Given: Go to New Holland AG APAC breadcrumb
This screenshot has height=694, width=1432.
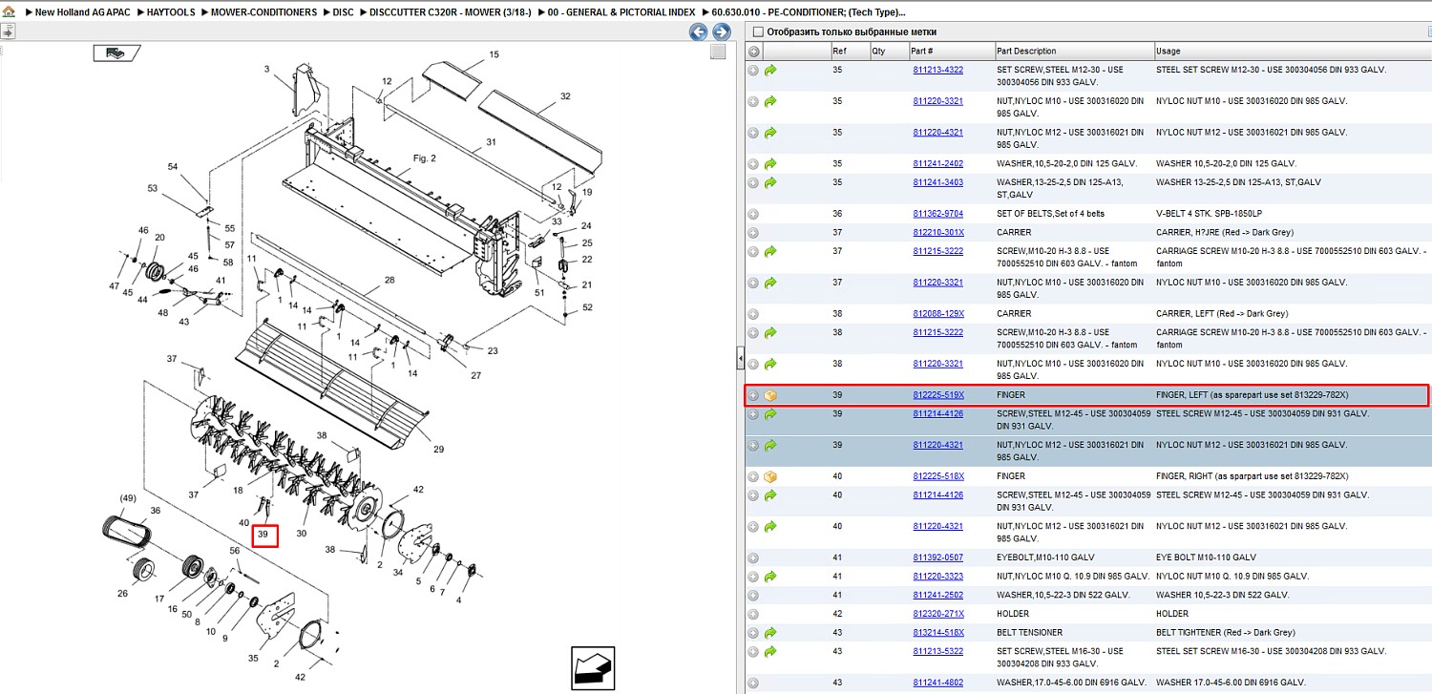Looking at the screenshot, I should pyautogui.click(x=83, y=12).
